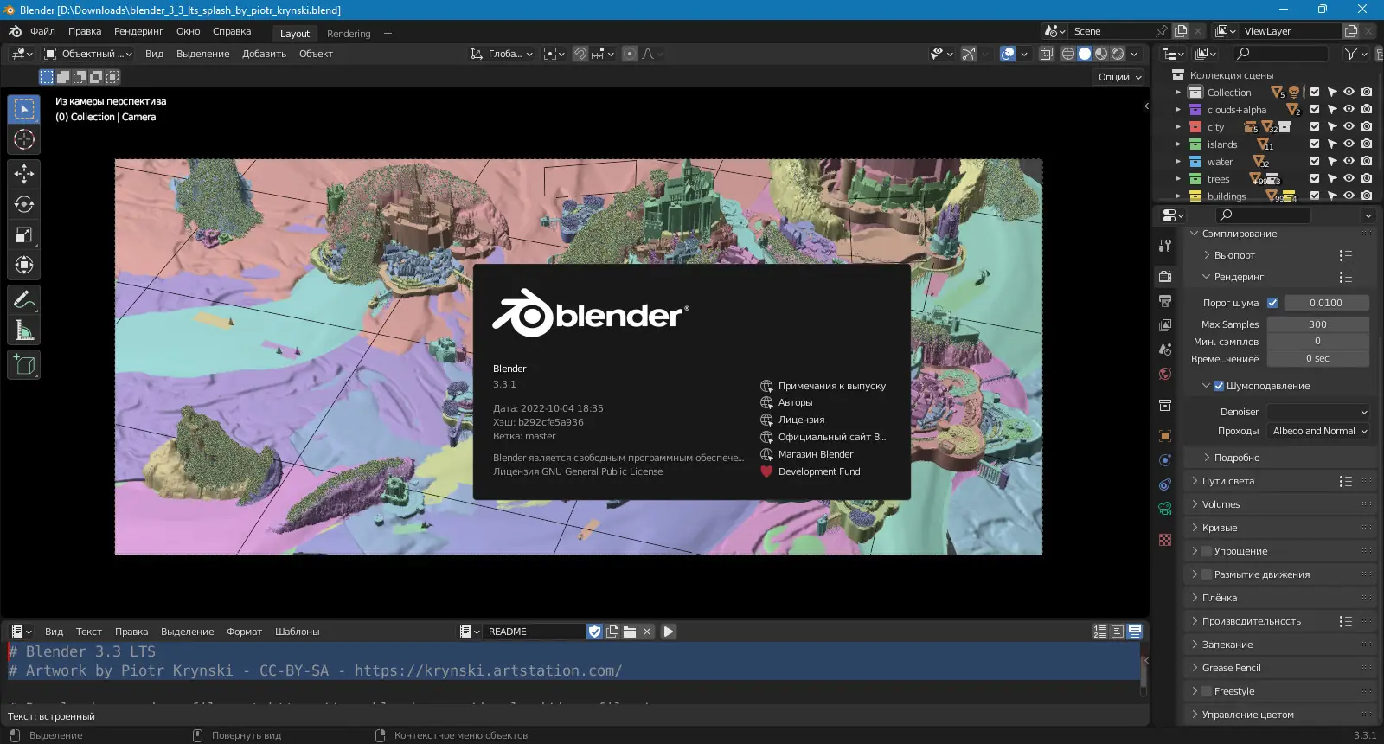Click the Blender logo menu icon
The width and height of the screenshot is (1384, 744).
click(x=15, y=31)
